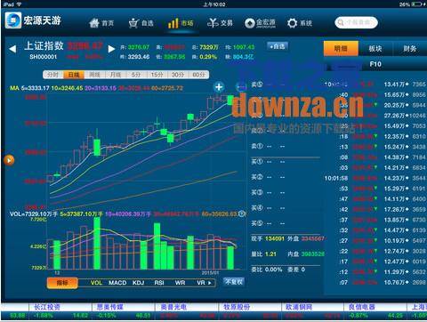427x322 pixels.
Task: Toggle the 不复权 adjustment option
Action: point(234,282)
